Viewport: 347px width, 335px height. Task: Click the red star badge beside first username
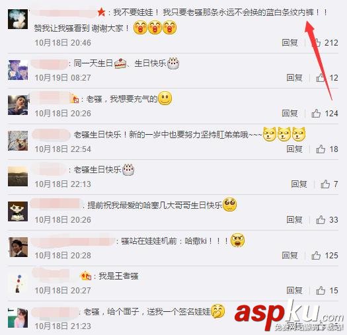click(x=101, y=12)
